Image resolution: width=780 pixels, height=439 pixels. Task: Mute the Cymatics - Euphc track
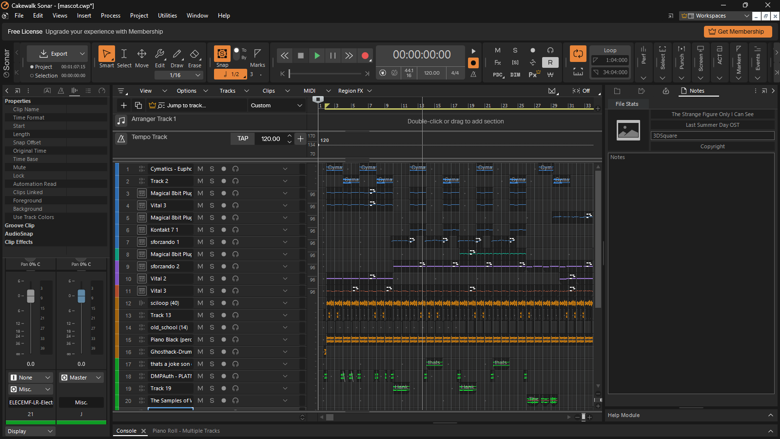coord(200,169)
